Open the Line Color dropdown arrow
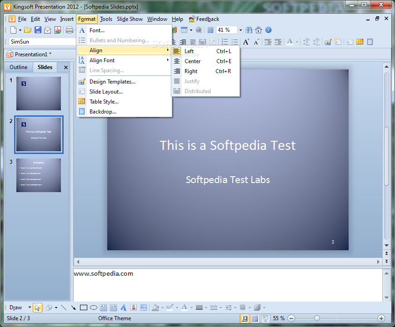The width and height of the screenshot is (395, 327). click(177, 307)
